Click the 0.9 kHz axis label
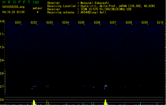Image resolution: width=166 pixels, height=105 pixels. click(2, 60)
